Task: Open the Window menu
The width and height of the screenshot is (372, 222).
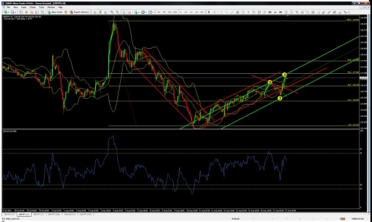Action: tap(51, 7)
